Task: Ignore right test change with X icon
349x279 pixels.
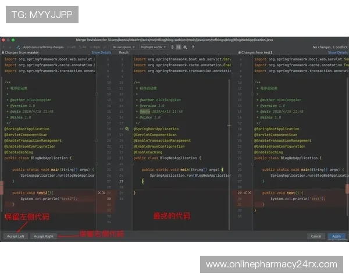Action: pos(250,192)
